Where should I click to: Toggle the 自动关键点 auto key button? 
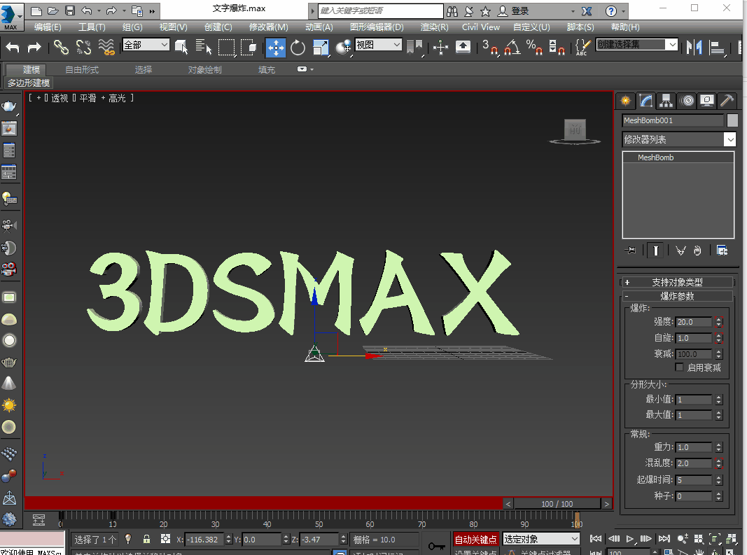475,540
